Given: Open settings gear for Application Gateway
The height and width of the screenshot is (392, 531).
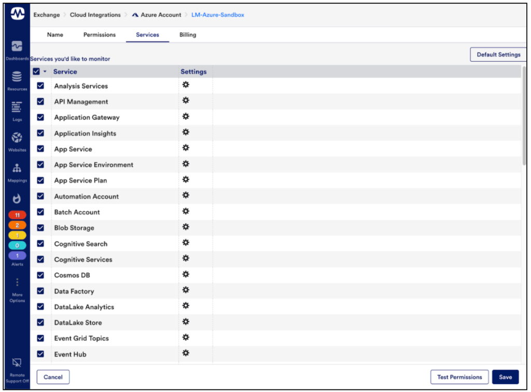Looking at the screenshot, I should pyautogui.click(x=186, y=117).
